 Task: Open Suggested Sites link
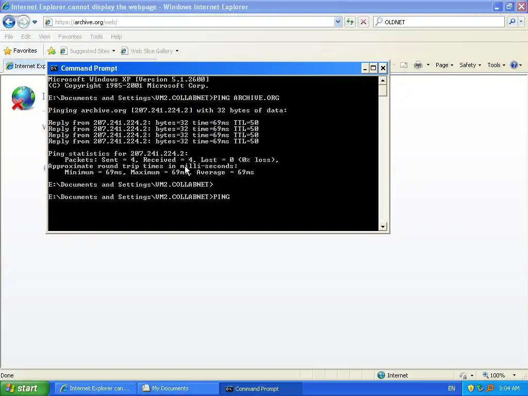tap(85, 51)
